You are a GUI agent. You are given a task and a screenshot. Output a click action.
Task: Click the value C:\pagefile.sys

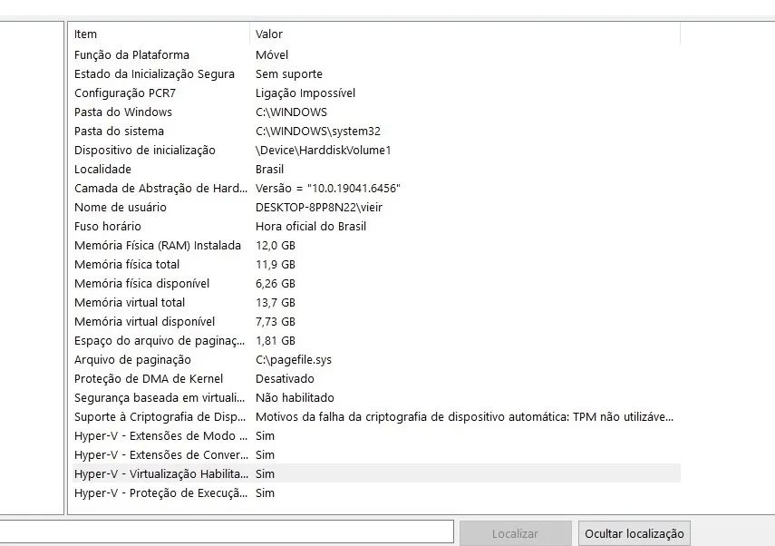click(294, 360)
